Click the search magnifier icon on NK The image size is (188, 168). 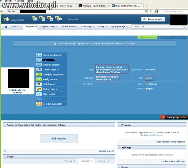point(184,26)
